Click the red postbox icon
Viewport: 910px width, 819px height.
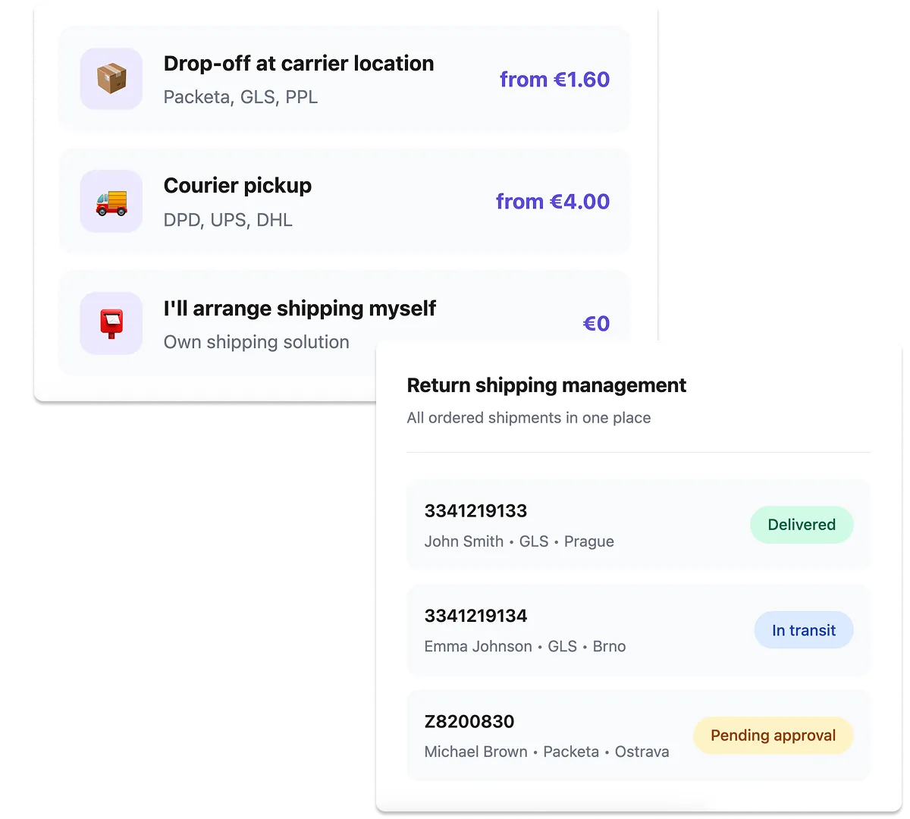[111, 324]
